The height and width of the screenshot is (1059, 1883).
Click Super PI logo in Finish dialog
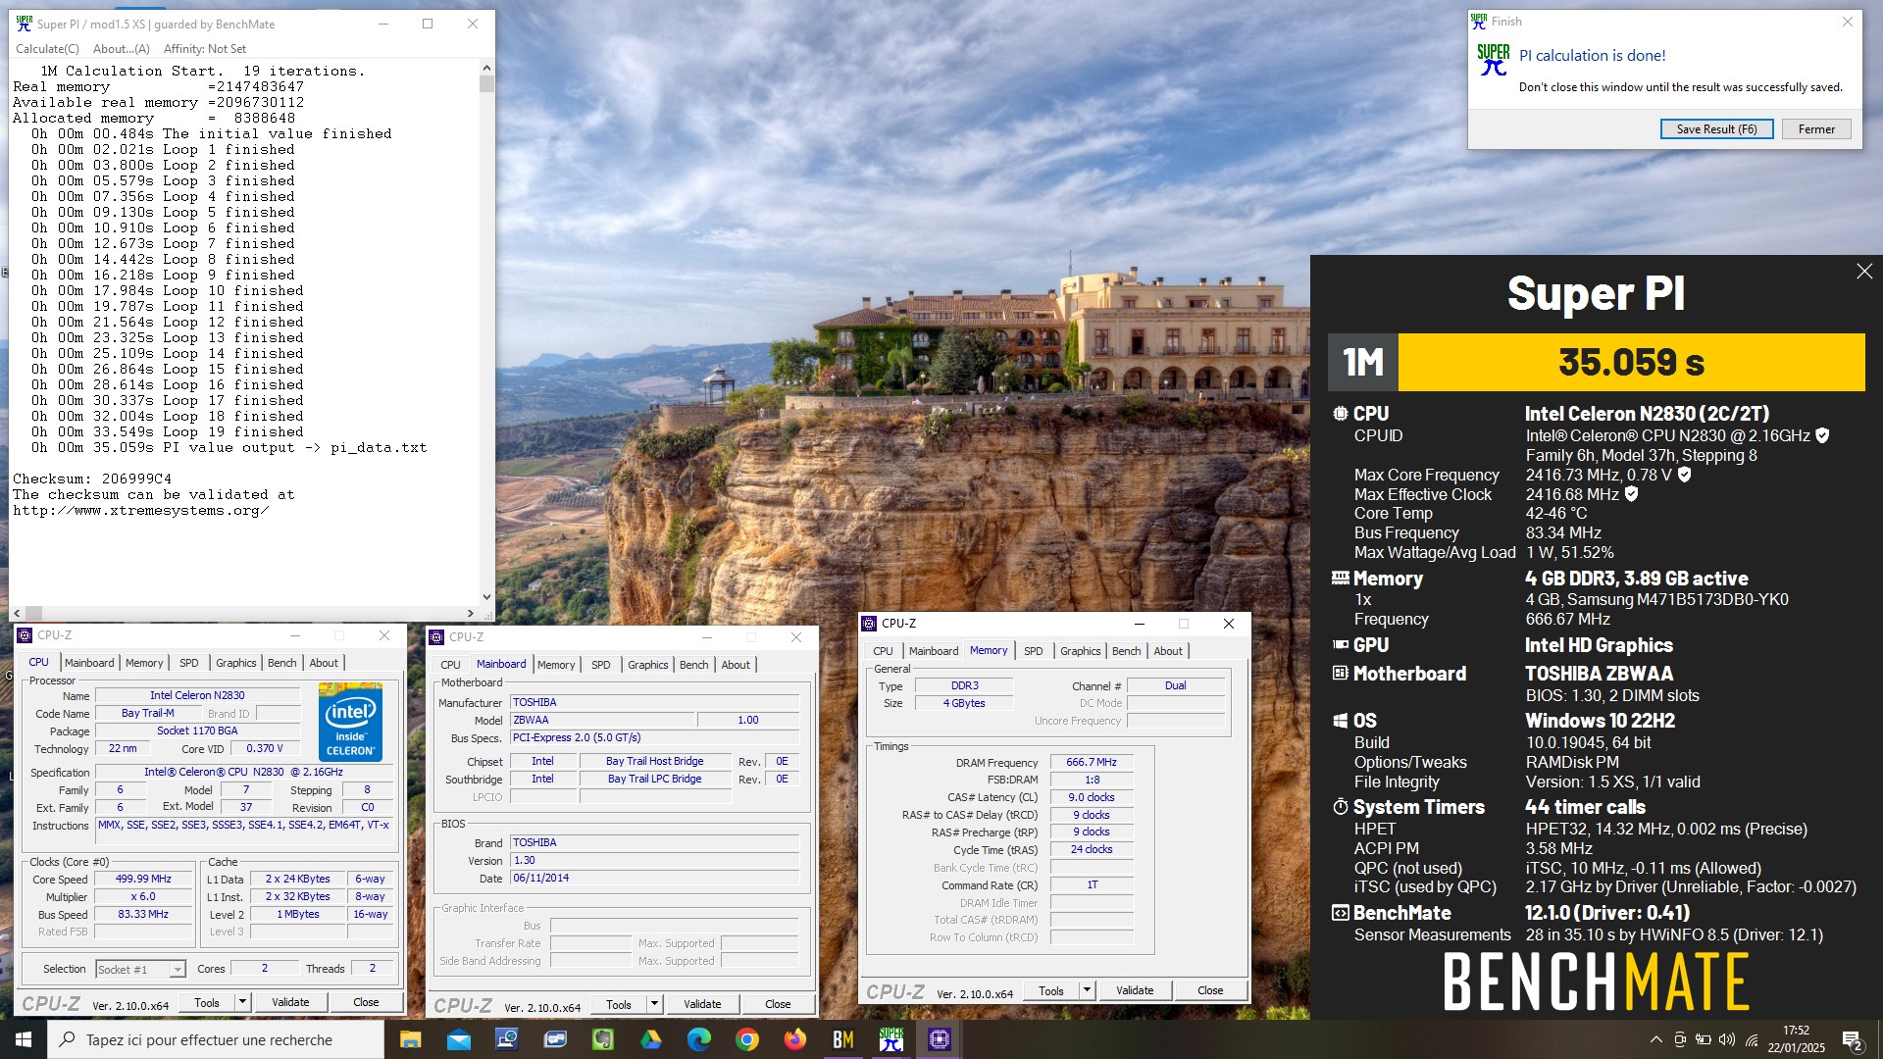[x=1493, y=61]
